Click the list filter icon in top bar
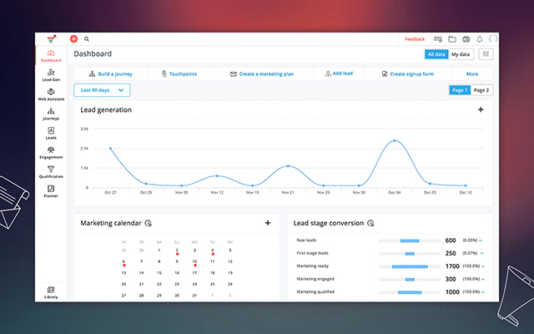 point(438,39)
